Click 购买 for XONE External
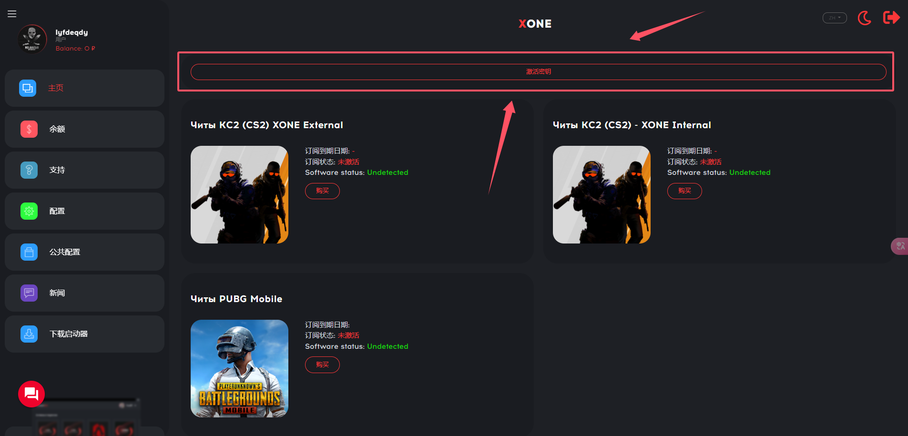The height and width of the screenshot is (436, 908). click(322, 191)
